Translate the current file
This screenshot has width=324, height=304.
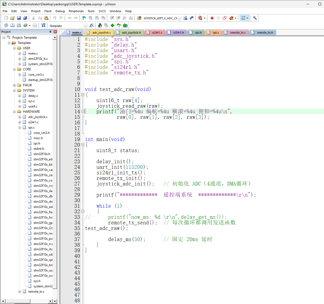click(x=6, y=25)
